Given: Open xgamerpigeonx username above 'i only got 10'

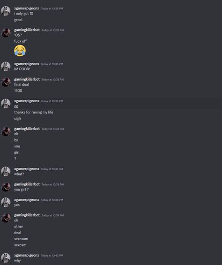Looking at the screenshot, I should click(x=27, y=8).
